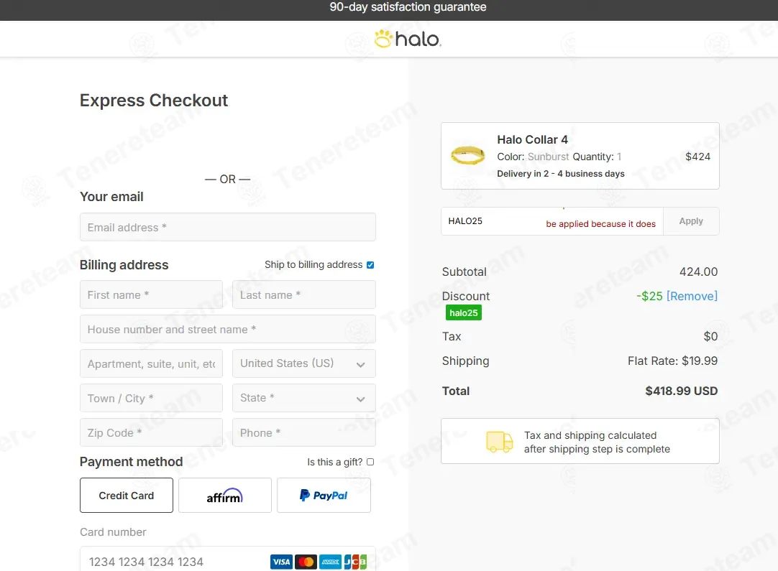Click the Visa card icon

[x=281, y=562]
